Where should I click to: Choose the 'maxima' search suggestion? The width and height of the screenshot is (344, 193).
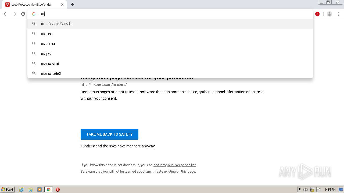[x=170, y=44]
